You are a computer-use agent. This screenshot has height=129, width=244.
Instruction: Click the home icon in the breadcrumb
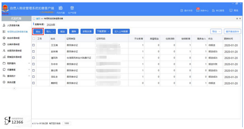tap(34, 19)
